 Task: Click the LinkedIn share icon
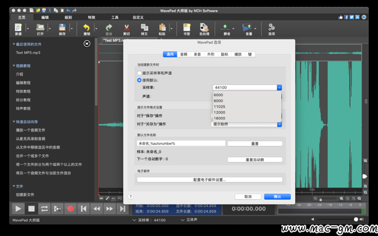pos(357,17)
